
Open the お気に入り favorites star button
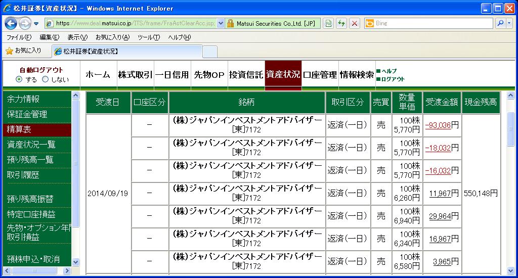24,51
